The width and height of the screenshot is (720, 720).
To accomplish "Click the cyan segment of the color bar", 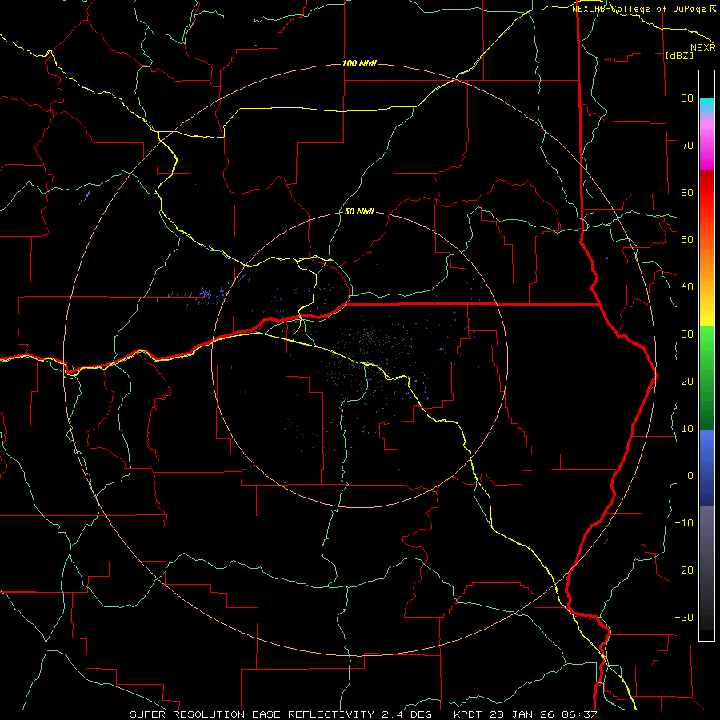I will [706, 106].
